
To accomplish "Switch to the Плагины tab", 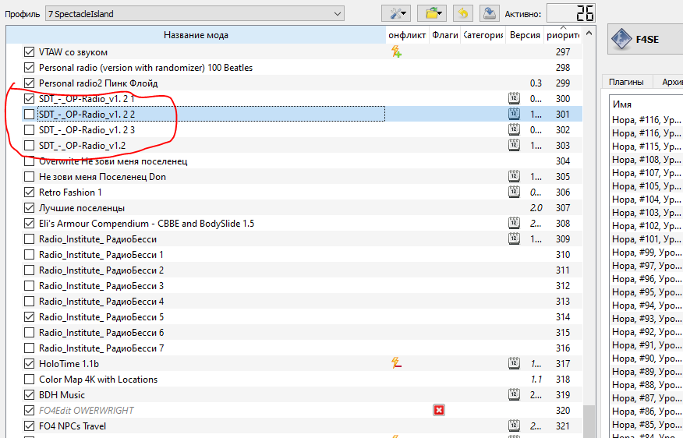I will point(626,82).
